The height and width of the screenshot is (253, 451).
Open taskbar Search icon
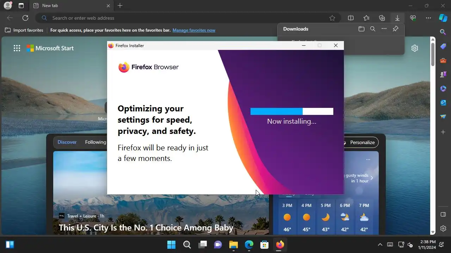tap(187, 245)
